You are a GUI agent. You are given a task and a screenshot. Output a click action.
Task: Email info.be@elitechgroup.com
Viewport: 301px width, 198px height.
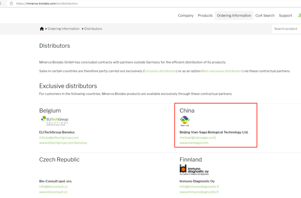click(x=59, y=138)
